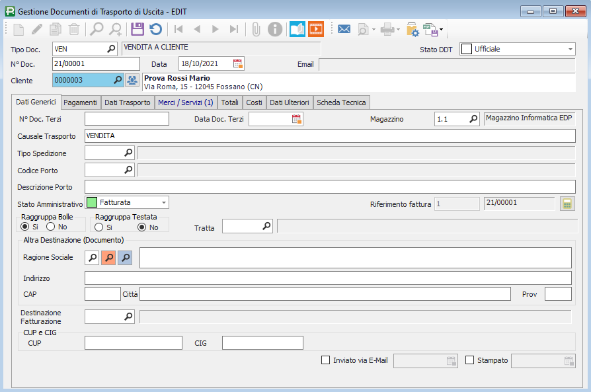Check the Inviato via E-Mail checkbox
Screen dimensions: 591x392
click(x=325, y=360)
